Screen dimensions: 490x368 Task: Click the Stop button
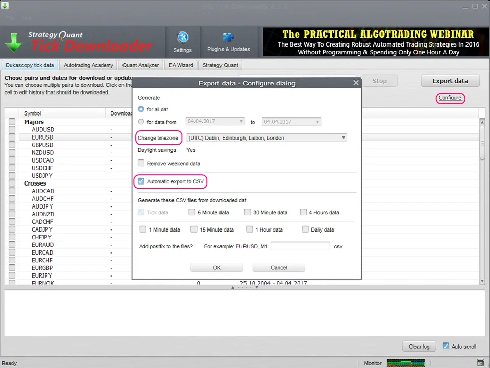379,81
